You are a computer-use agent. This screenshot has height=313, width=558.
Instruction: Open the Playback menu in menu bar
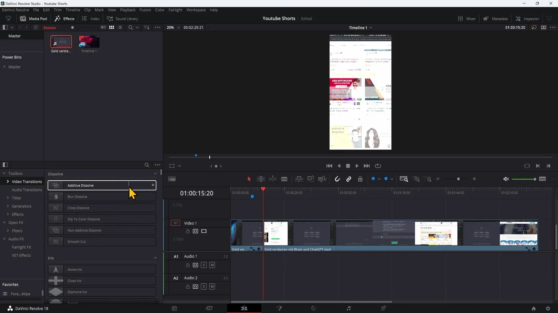click(x=128, y=10)
